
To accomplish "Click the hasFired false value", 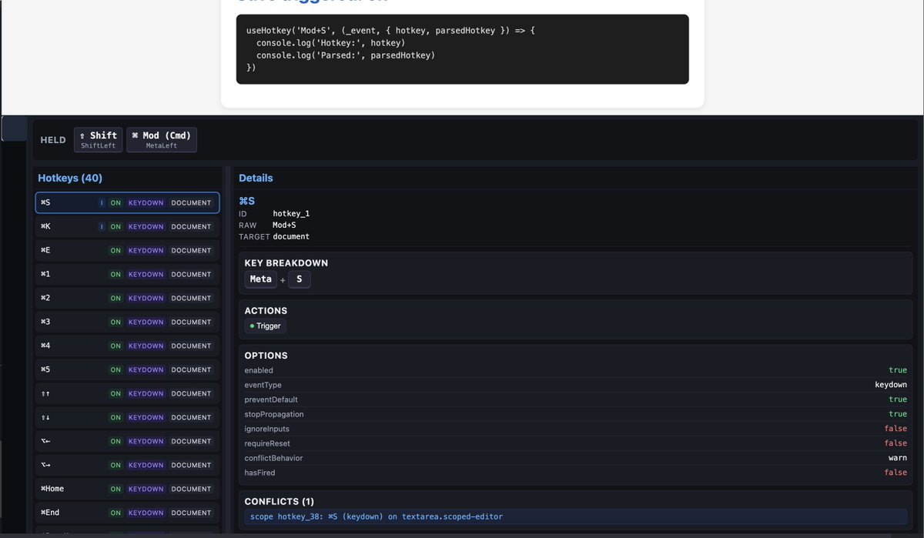I will [896, 473].
